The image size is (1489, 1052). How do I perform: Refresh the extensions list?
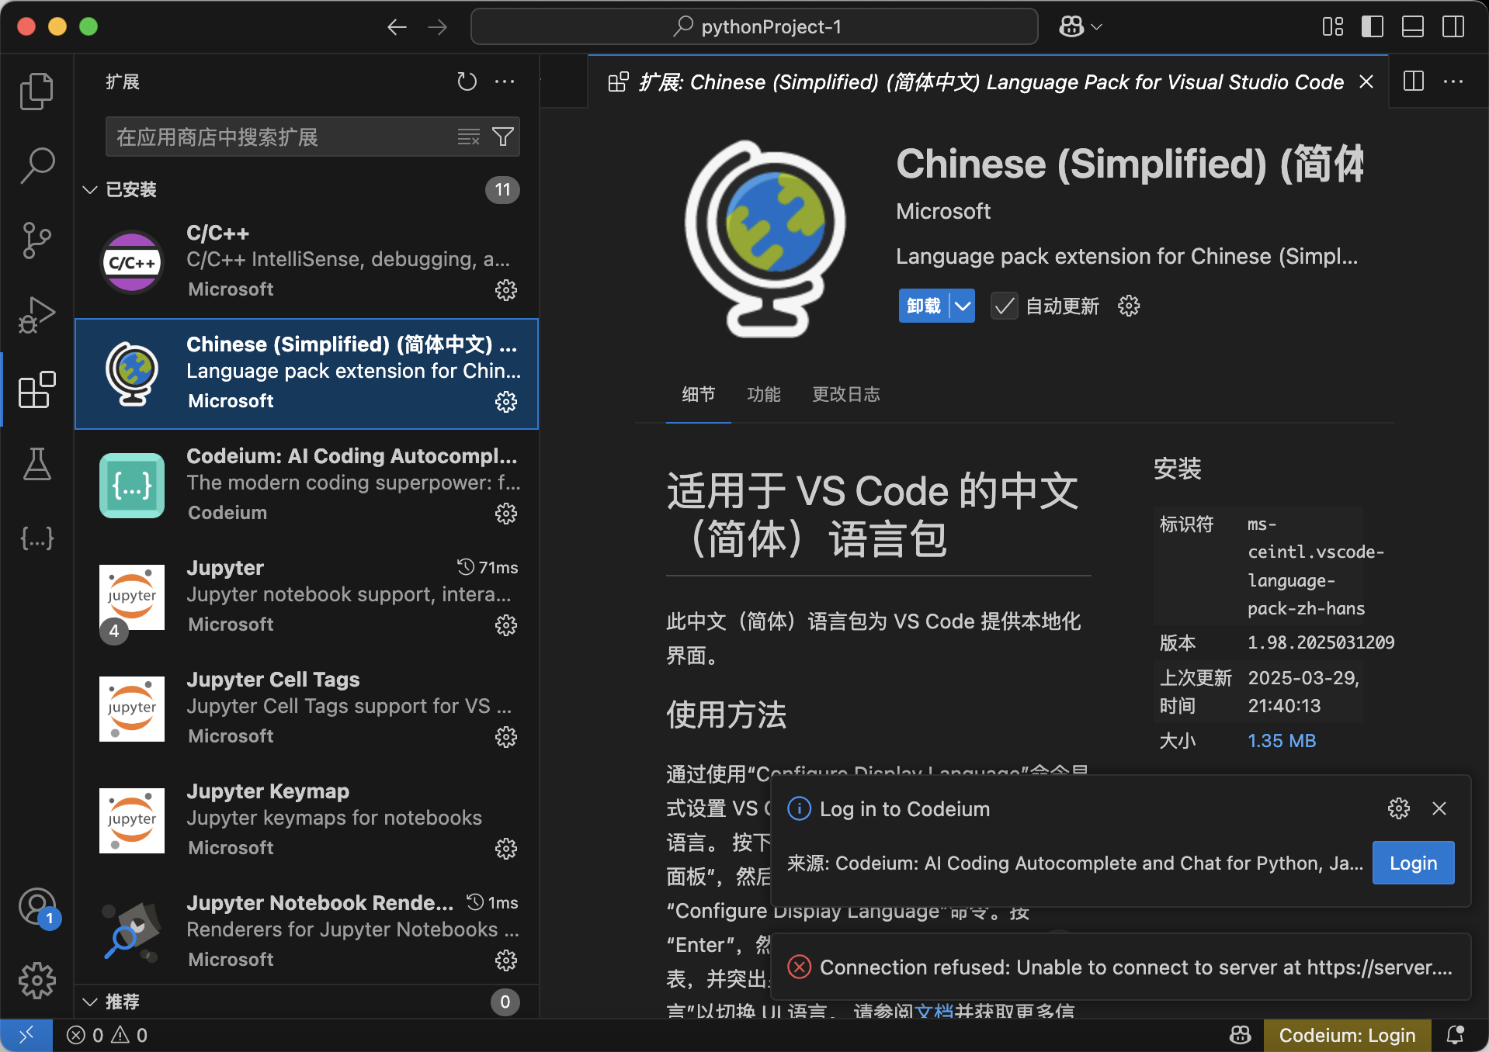coord(467,81)
